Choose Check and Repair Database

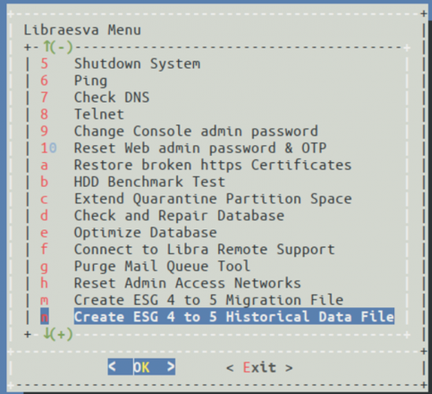179,216
